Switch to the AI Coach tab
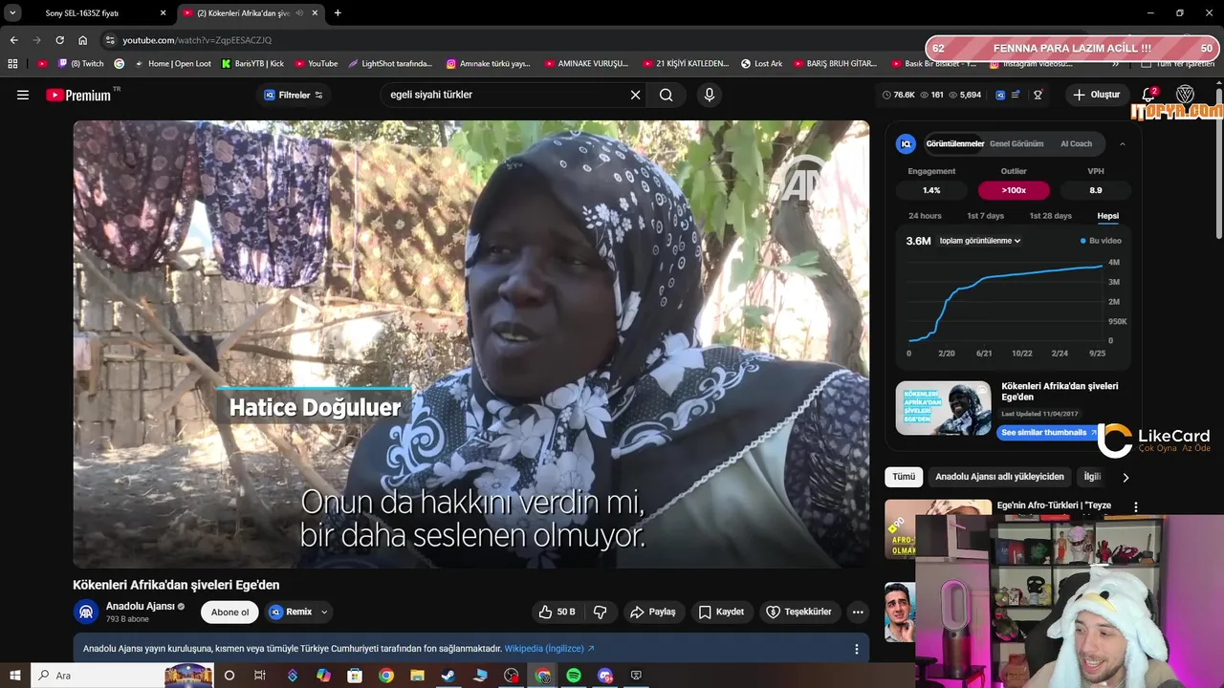Image resolution: width=1224 pixels, height=688 pixels. click(x=1076, y=144)
